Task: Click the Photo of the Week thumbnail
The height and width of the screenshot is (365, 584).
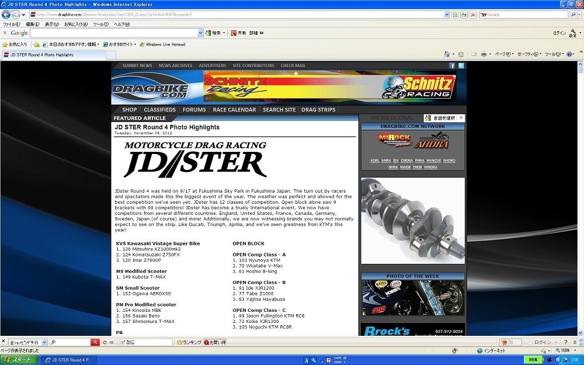Action: pos(413,298)
